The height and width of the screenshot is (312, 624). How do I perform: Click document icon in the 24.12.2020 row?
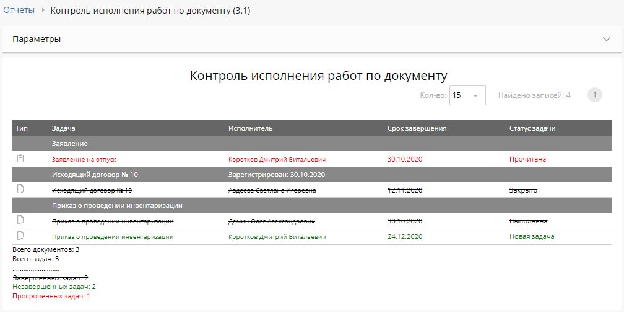20,236
